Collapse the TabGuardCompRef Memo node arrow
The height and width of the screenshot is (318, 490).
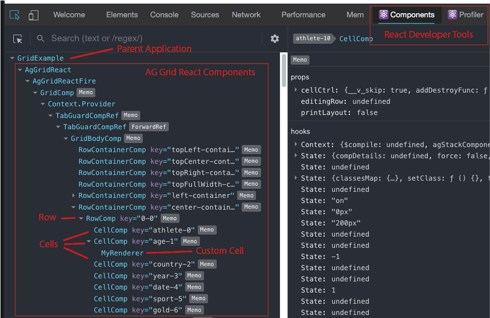pyautogui.click(x=50, y=115)
